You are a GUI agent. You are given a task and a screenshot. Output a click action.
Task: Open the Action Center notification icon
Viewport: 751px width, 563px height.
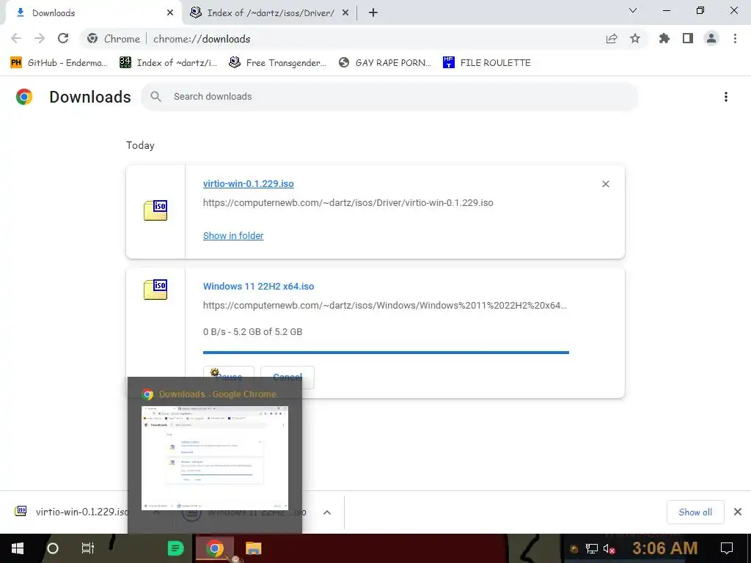tap(727, 548)
